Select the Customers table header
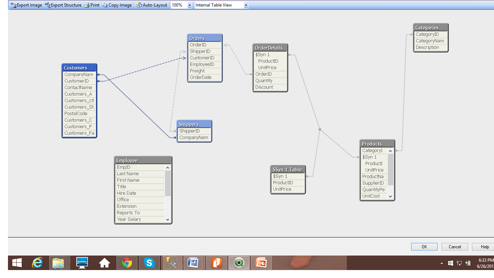The width and height of the screenshot is (494, 278). [79, 68]
